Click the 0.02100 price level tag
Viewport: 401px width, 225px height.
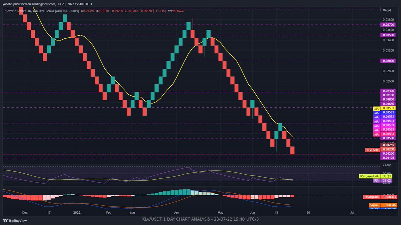click(x=387, y=95)
